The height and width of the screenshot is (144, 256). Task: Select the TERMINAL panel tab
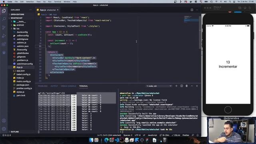coord(84,86)
